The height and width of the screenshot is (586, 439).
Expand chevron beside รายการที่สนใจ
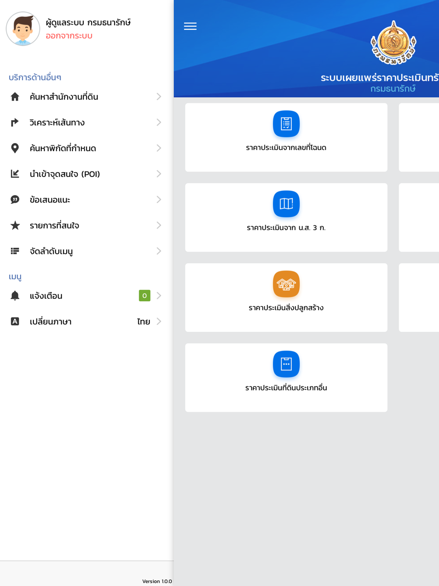pos(159,225)
